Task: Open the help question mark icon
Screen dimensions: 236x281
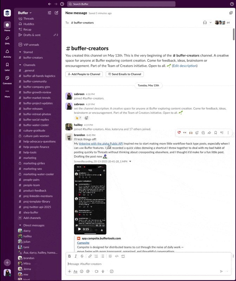Action: pos(232,4)
